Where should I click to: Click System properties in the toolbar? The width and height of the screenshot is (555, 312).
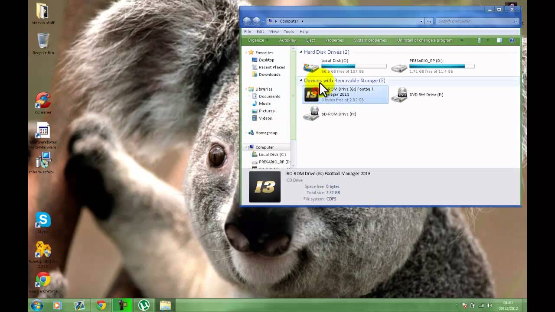[x=370, y=40]
